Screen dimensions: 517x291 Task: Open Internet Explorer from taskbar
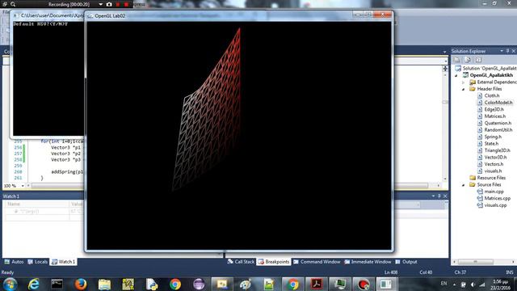34,284
